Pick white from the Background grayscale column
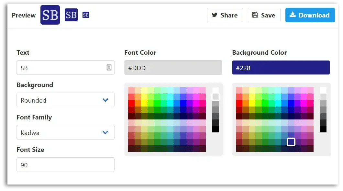This screenshot has width=343, height=191. tap(323, 90)
